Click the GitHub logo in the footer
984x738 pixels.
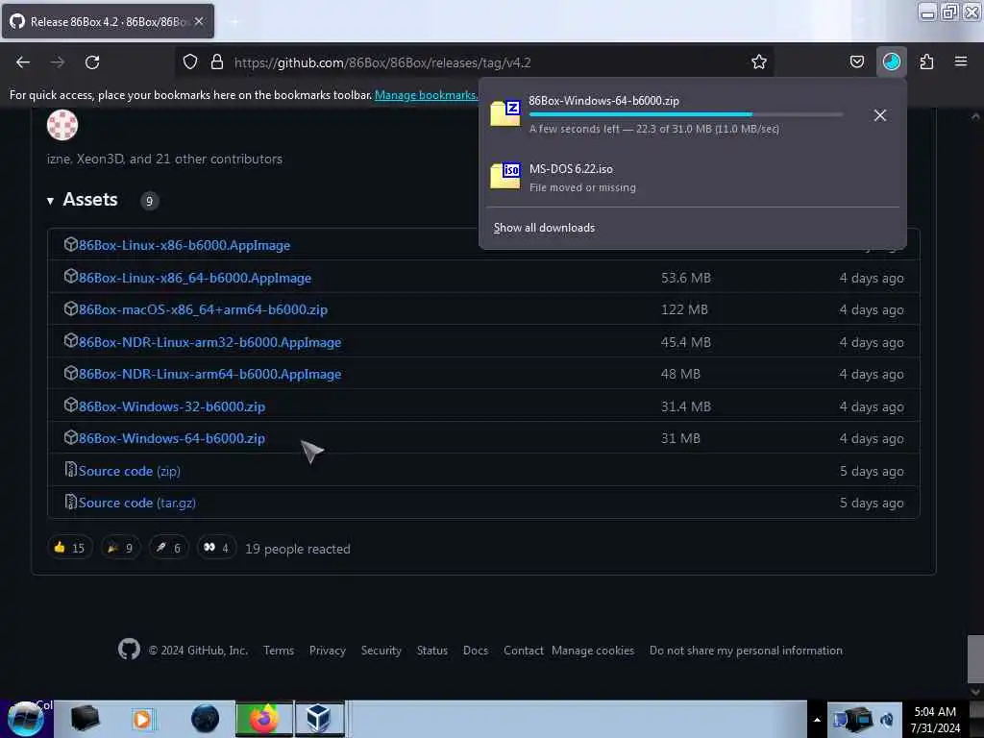[130, 649]
